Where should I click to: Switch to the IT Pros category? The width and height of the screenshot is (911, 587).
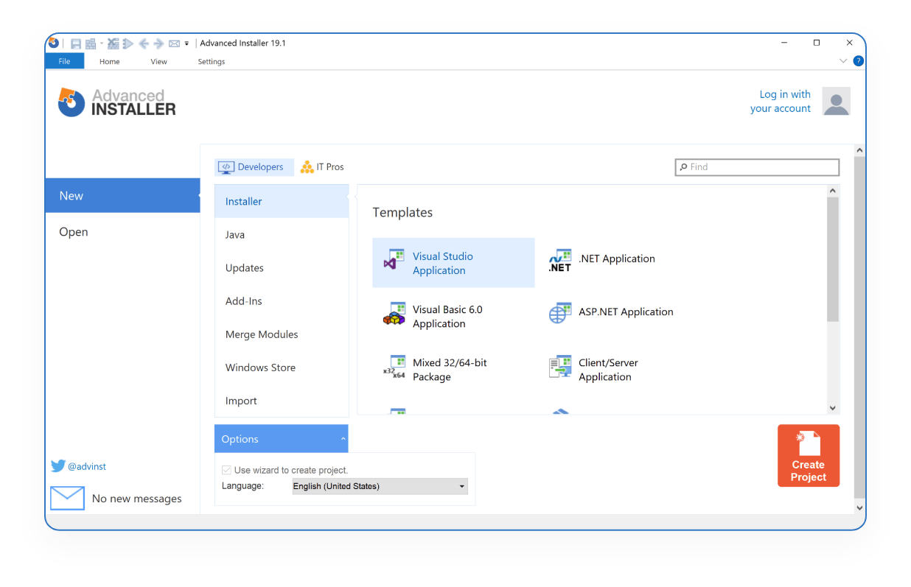coord(322,167)
